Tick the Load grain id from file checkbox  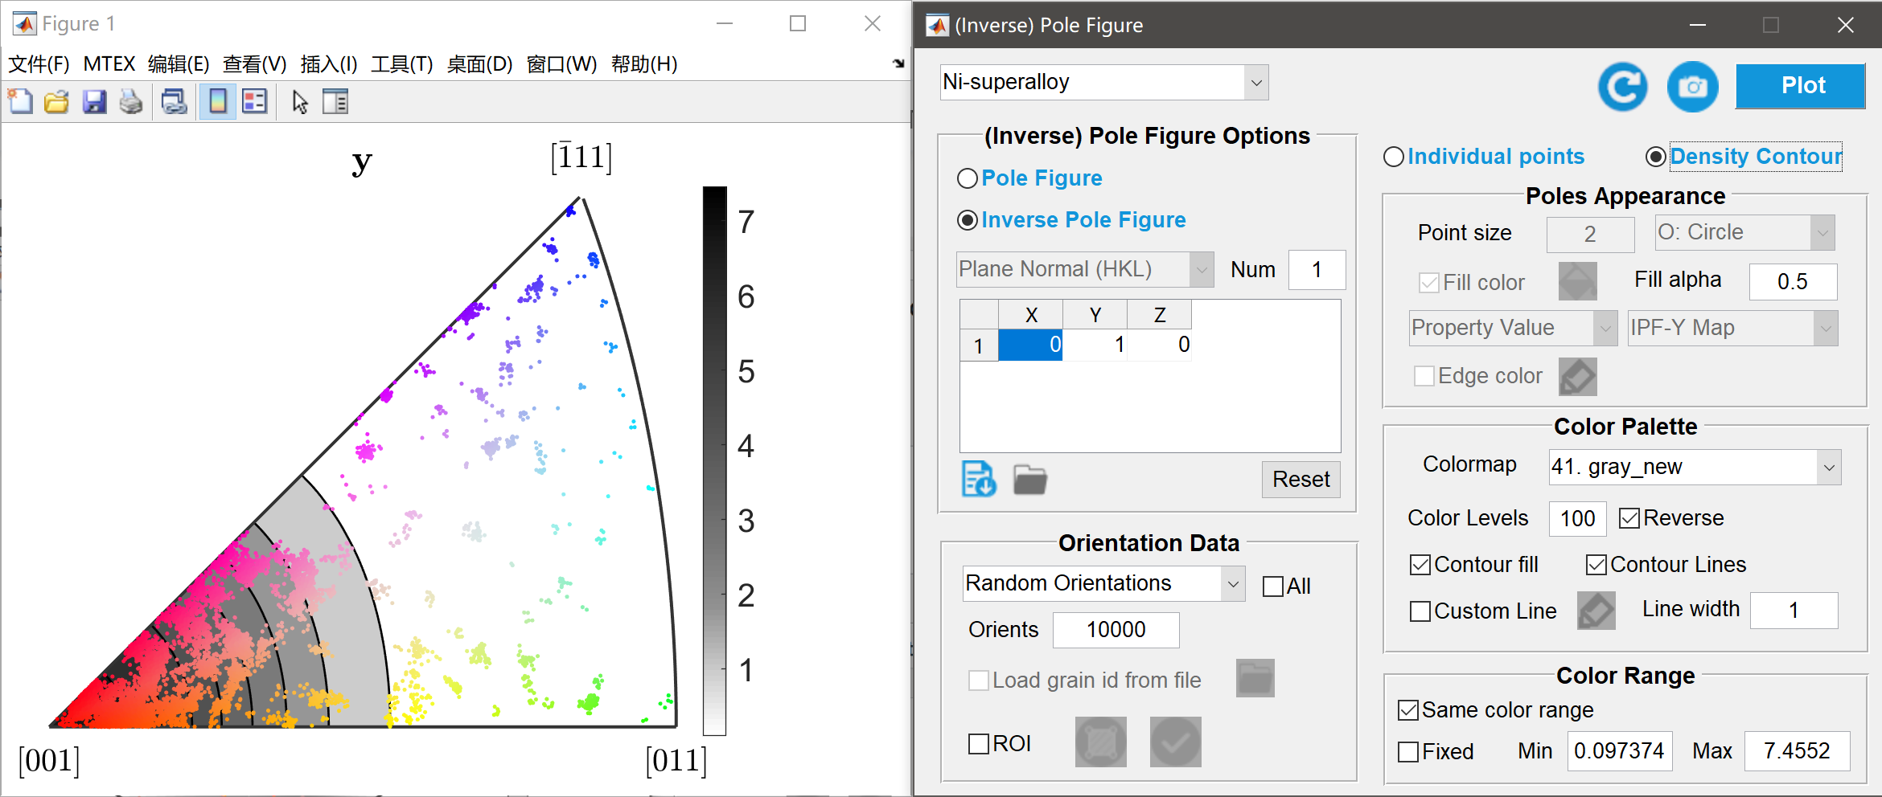pos(979,681)
